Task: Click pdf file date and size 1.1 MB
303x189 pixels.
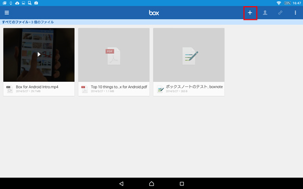Action: point(102,91)
